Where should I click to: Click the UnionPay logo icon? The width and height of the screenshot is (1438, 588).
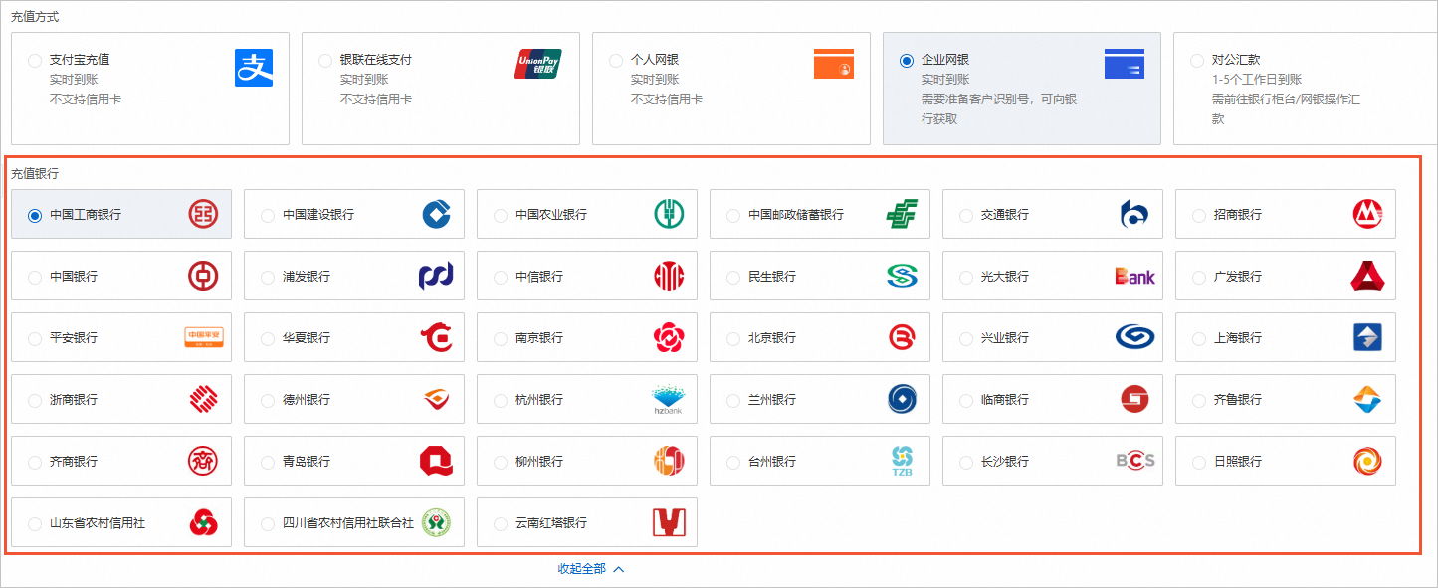coord(538,64)
